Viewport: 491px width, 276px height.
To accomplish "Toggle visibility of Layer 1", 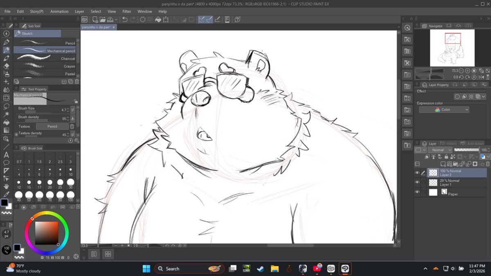I will point(417,182).
